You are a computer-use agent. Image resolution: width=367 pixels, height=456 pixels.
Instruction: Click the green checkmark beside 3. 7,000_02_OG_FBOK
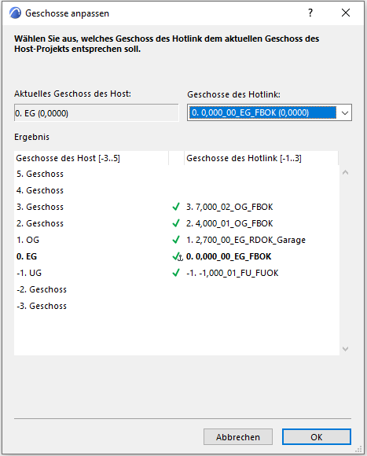176,207
